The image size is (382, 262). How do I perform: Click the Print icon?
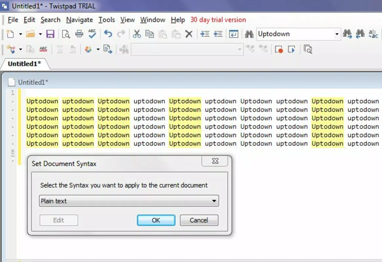(79, 34)
